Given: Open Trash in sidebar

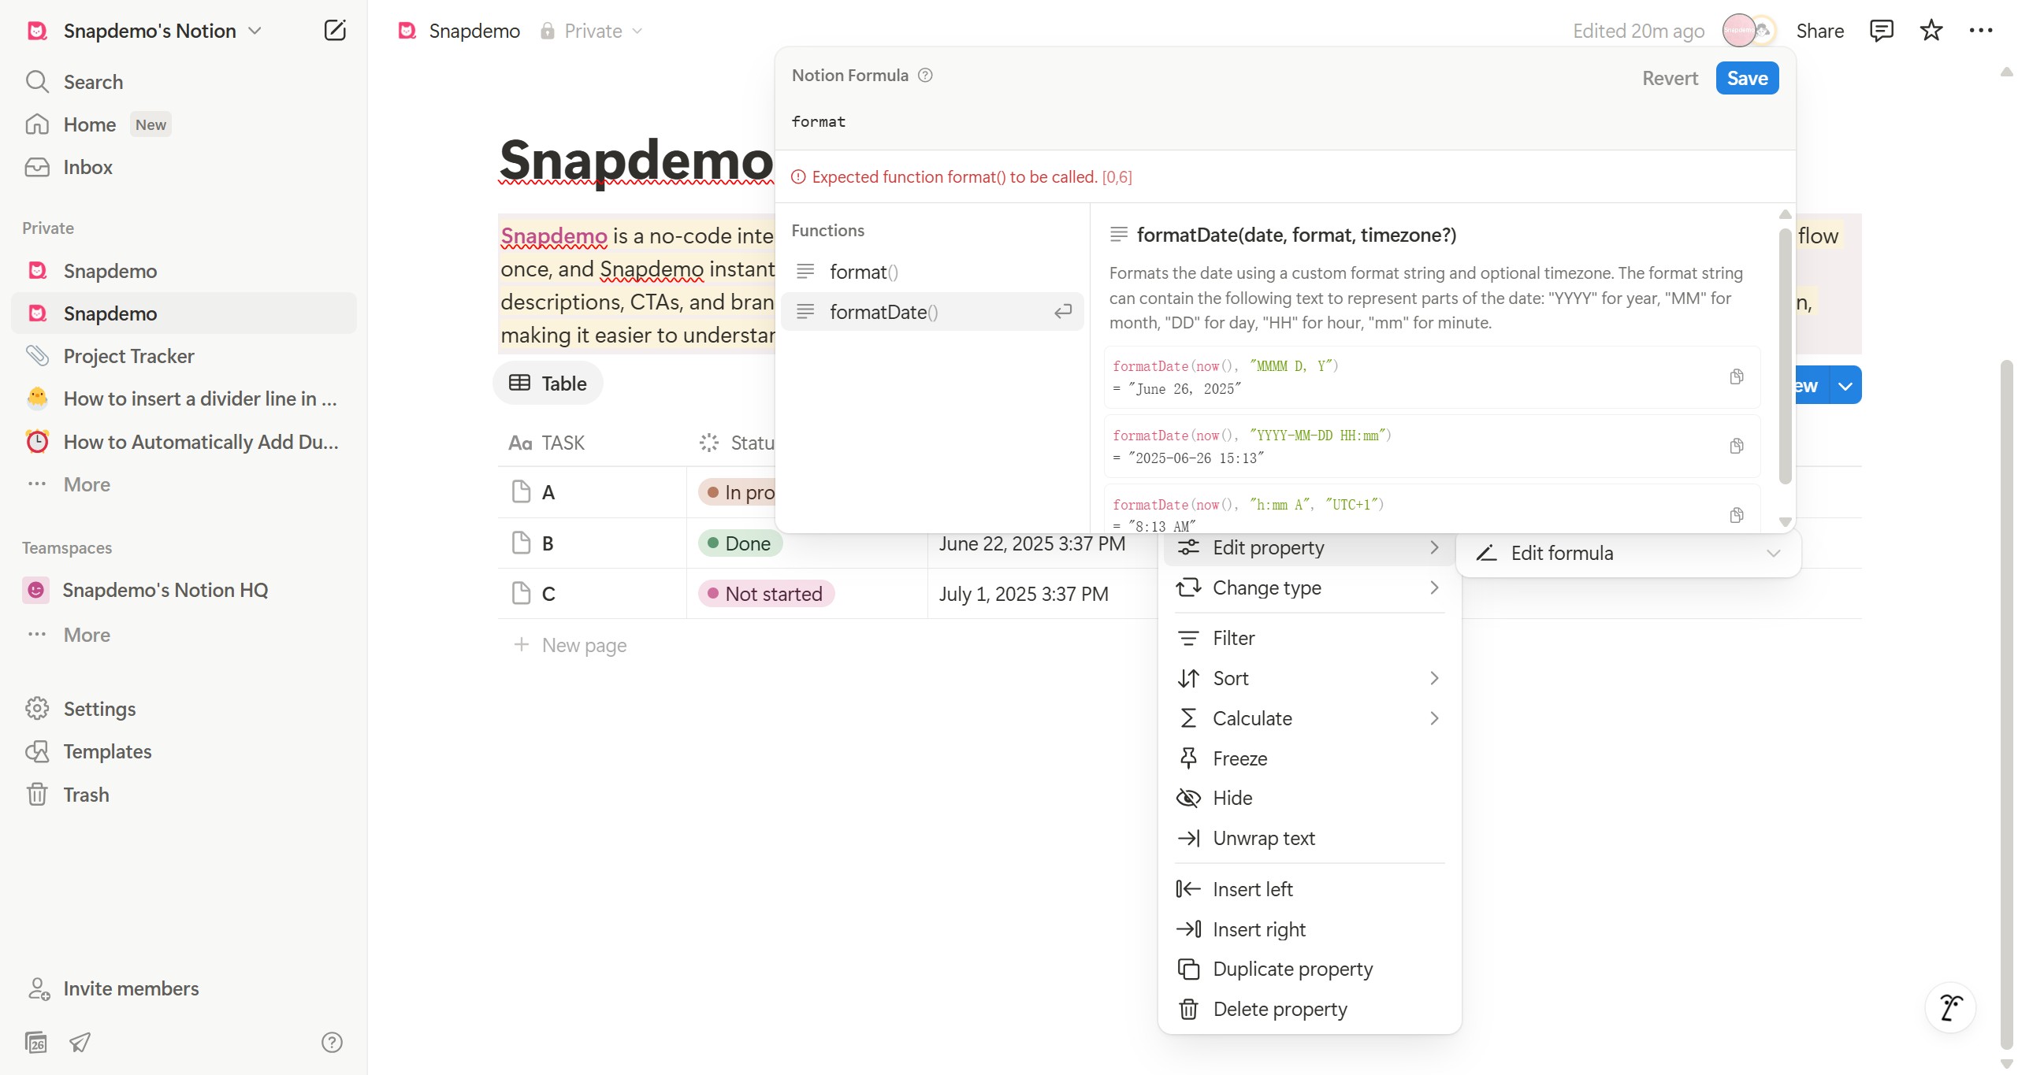Looking at the screenshot, I should pyautogui.click(x=87, y=795).
